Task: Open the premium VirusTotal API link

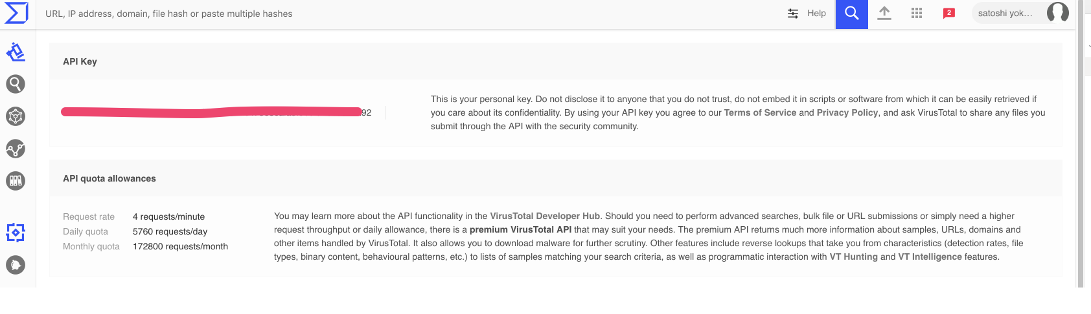Action: tap(520, 229)
